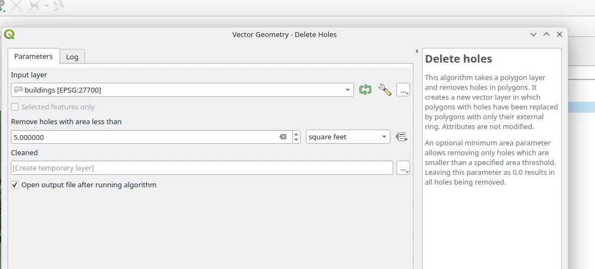Image resolution: width=595 pixels, height=269 pixels.
Task: Open the square feet units dropdown
Action: [x=348, y=137]
